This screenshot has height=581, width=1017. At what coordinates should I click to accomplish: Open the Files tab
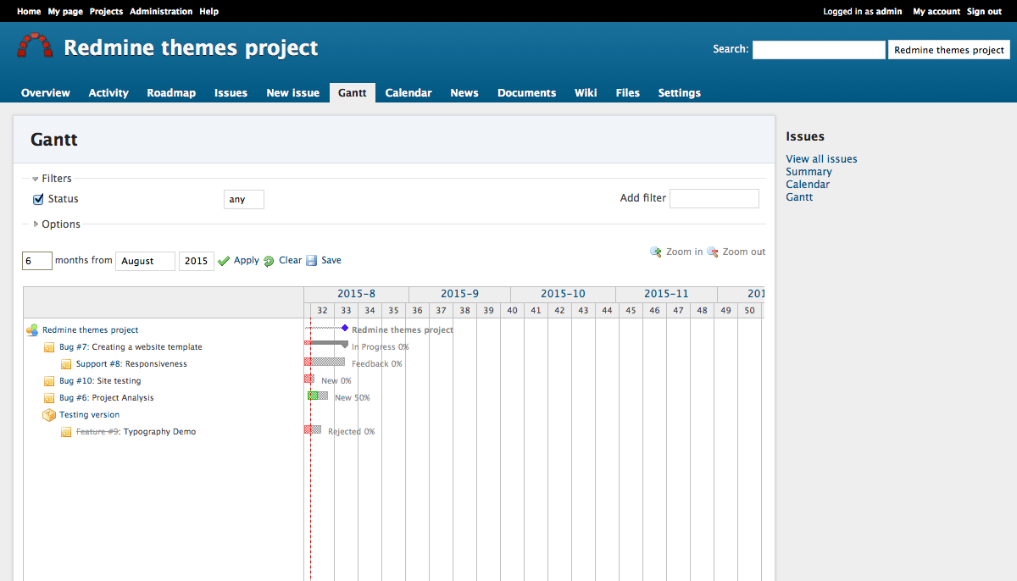tap(628, 93)
